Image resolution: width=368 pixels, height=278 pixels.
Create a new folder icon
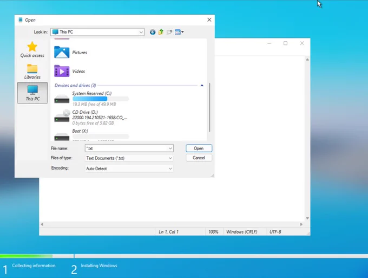pos(169,32)
